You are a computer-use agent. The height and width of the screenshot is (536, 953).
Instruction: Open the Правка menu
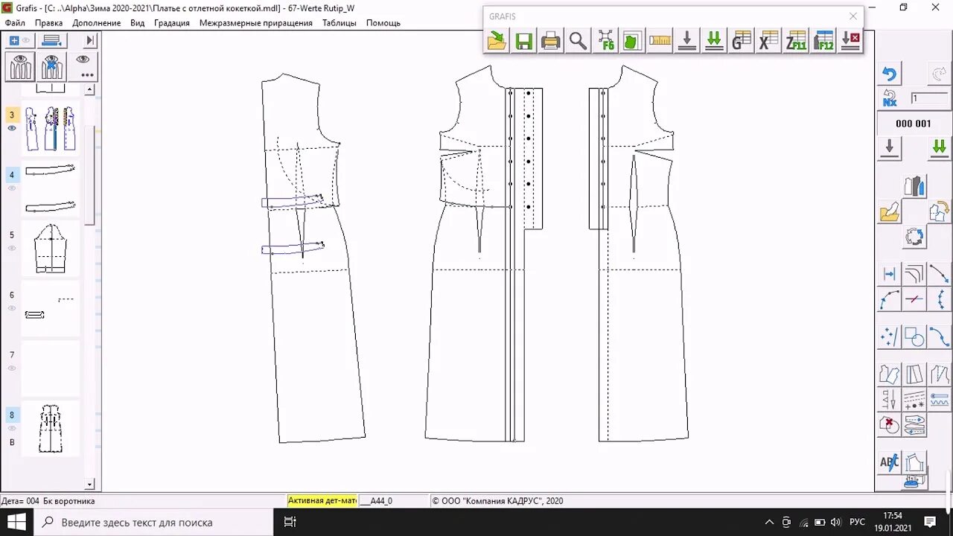click(x=48, y=23)
